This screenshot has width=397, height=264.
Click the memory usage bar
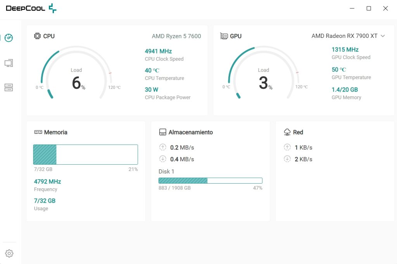click(x=86, y=155)
